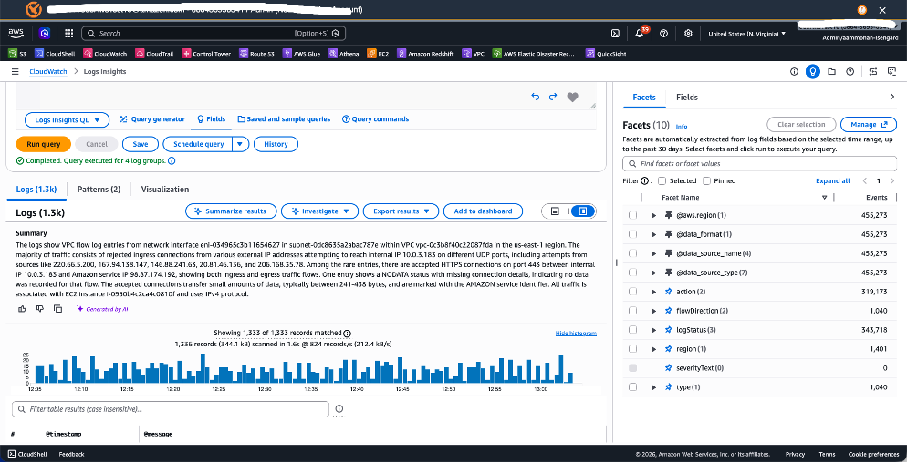Focus the Find facets or facet values field

click(759, 164)
